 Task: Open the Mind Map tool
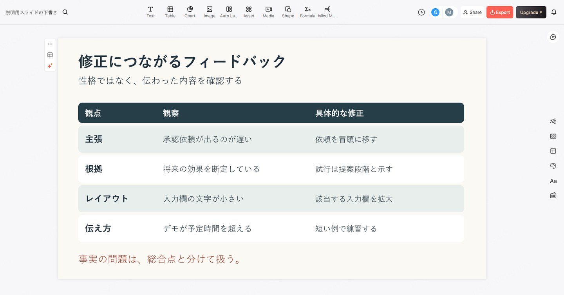click(x=327, y=12)
